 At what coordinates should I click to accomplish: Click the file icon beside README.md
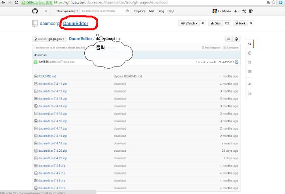click(x=36, y=76)
